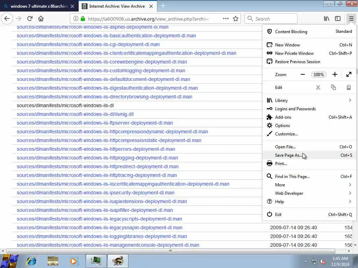
Task: Go back to the previous page
Action: [x=7, y=19]
